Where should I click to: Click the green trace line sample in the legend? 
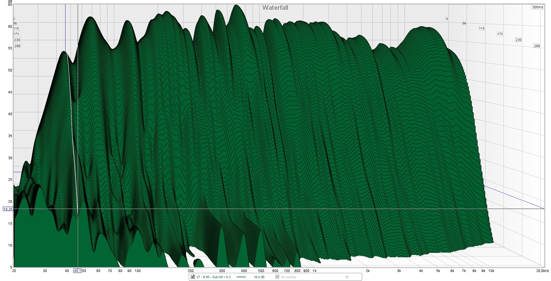coord(241,277)
